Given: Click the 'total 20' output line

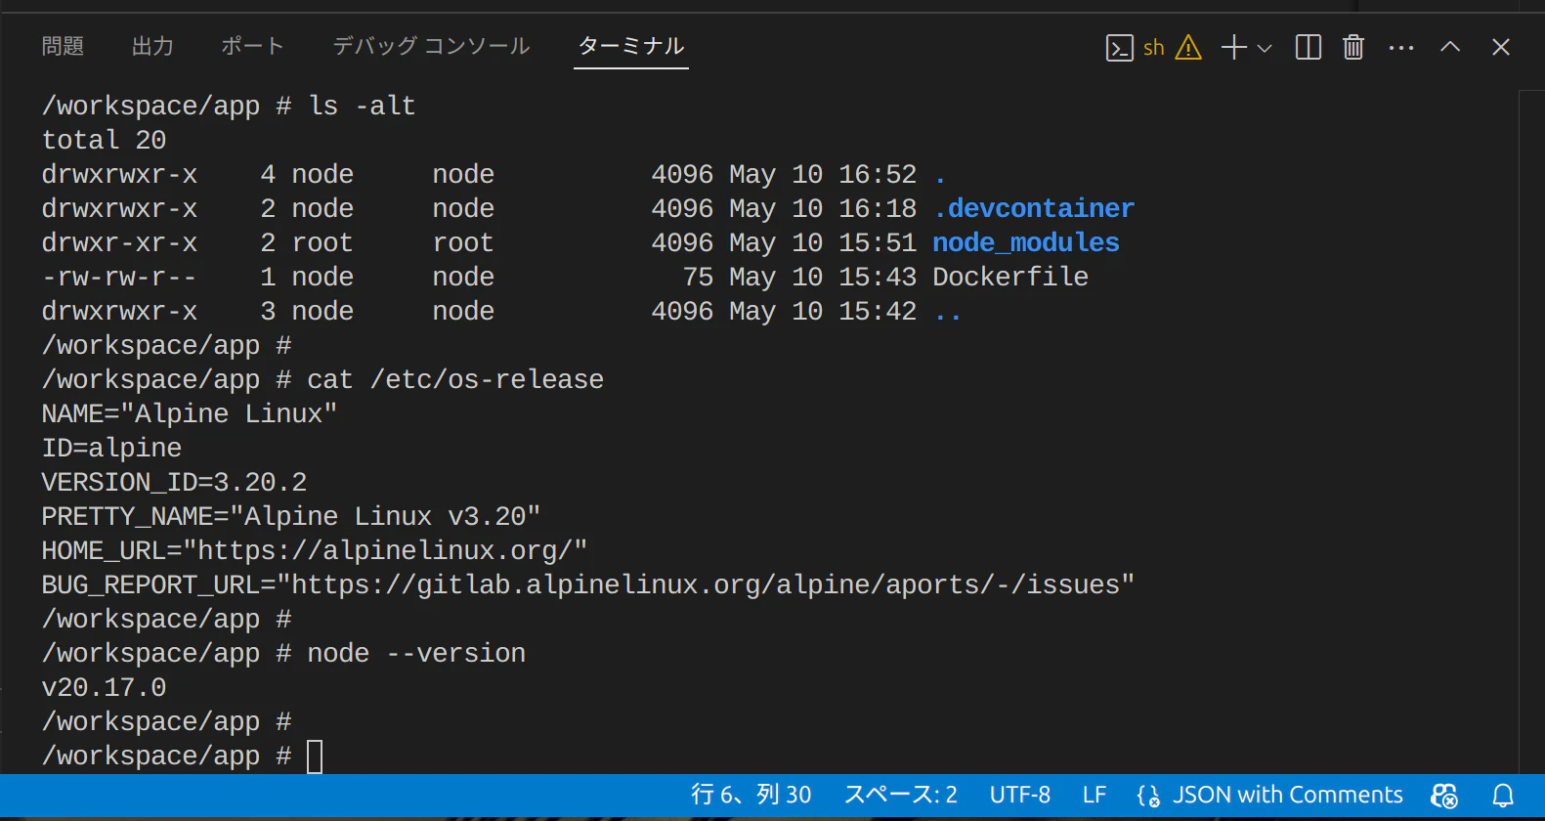Looking at the screenshot, I should 104,140.
